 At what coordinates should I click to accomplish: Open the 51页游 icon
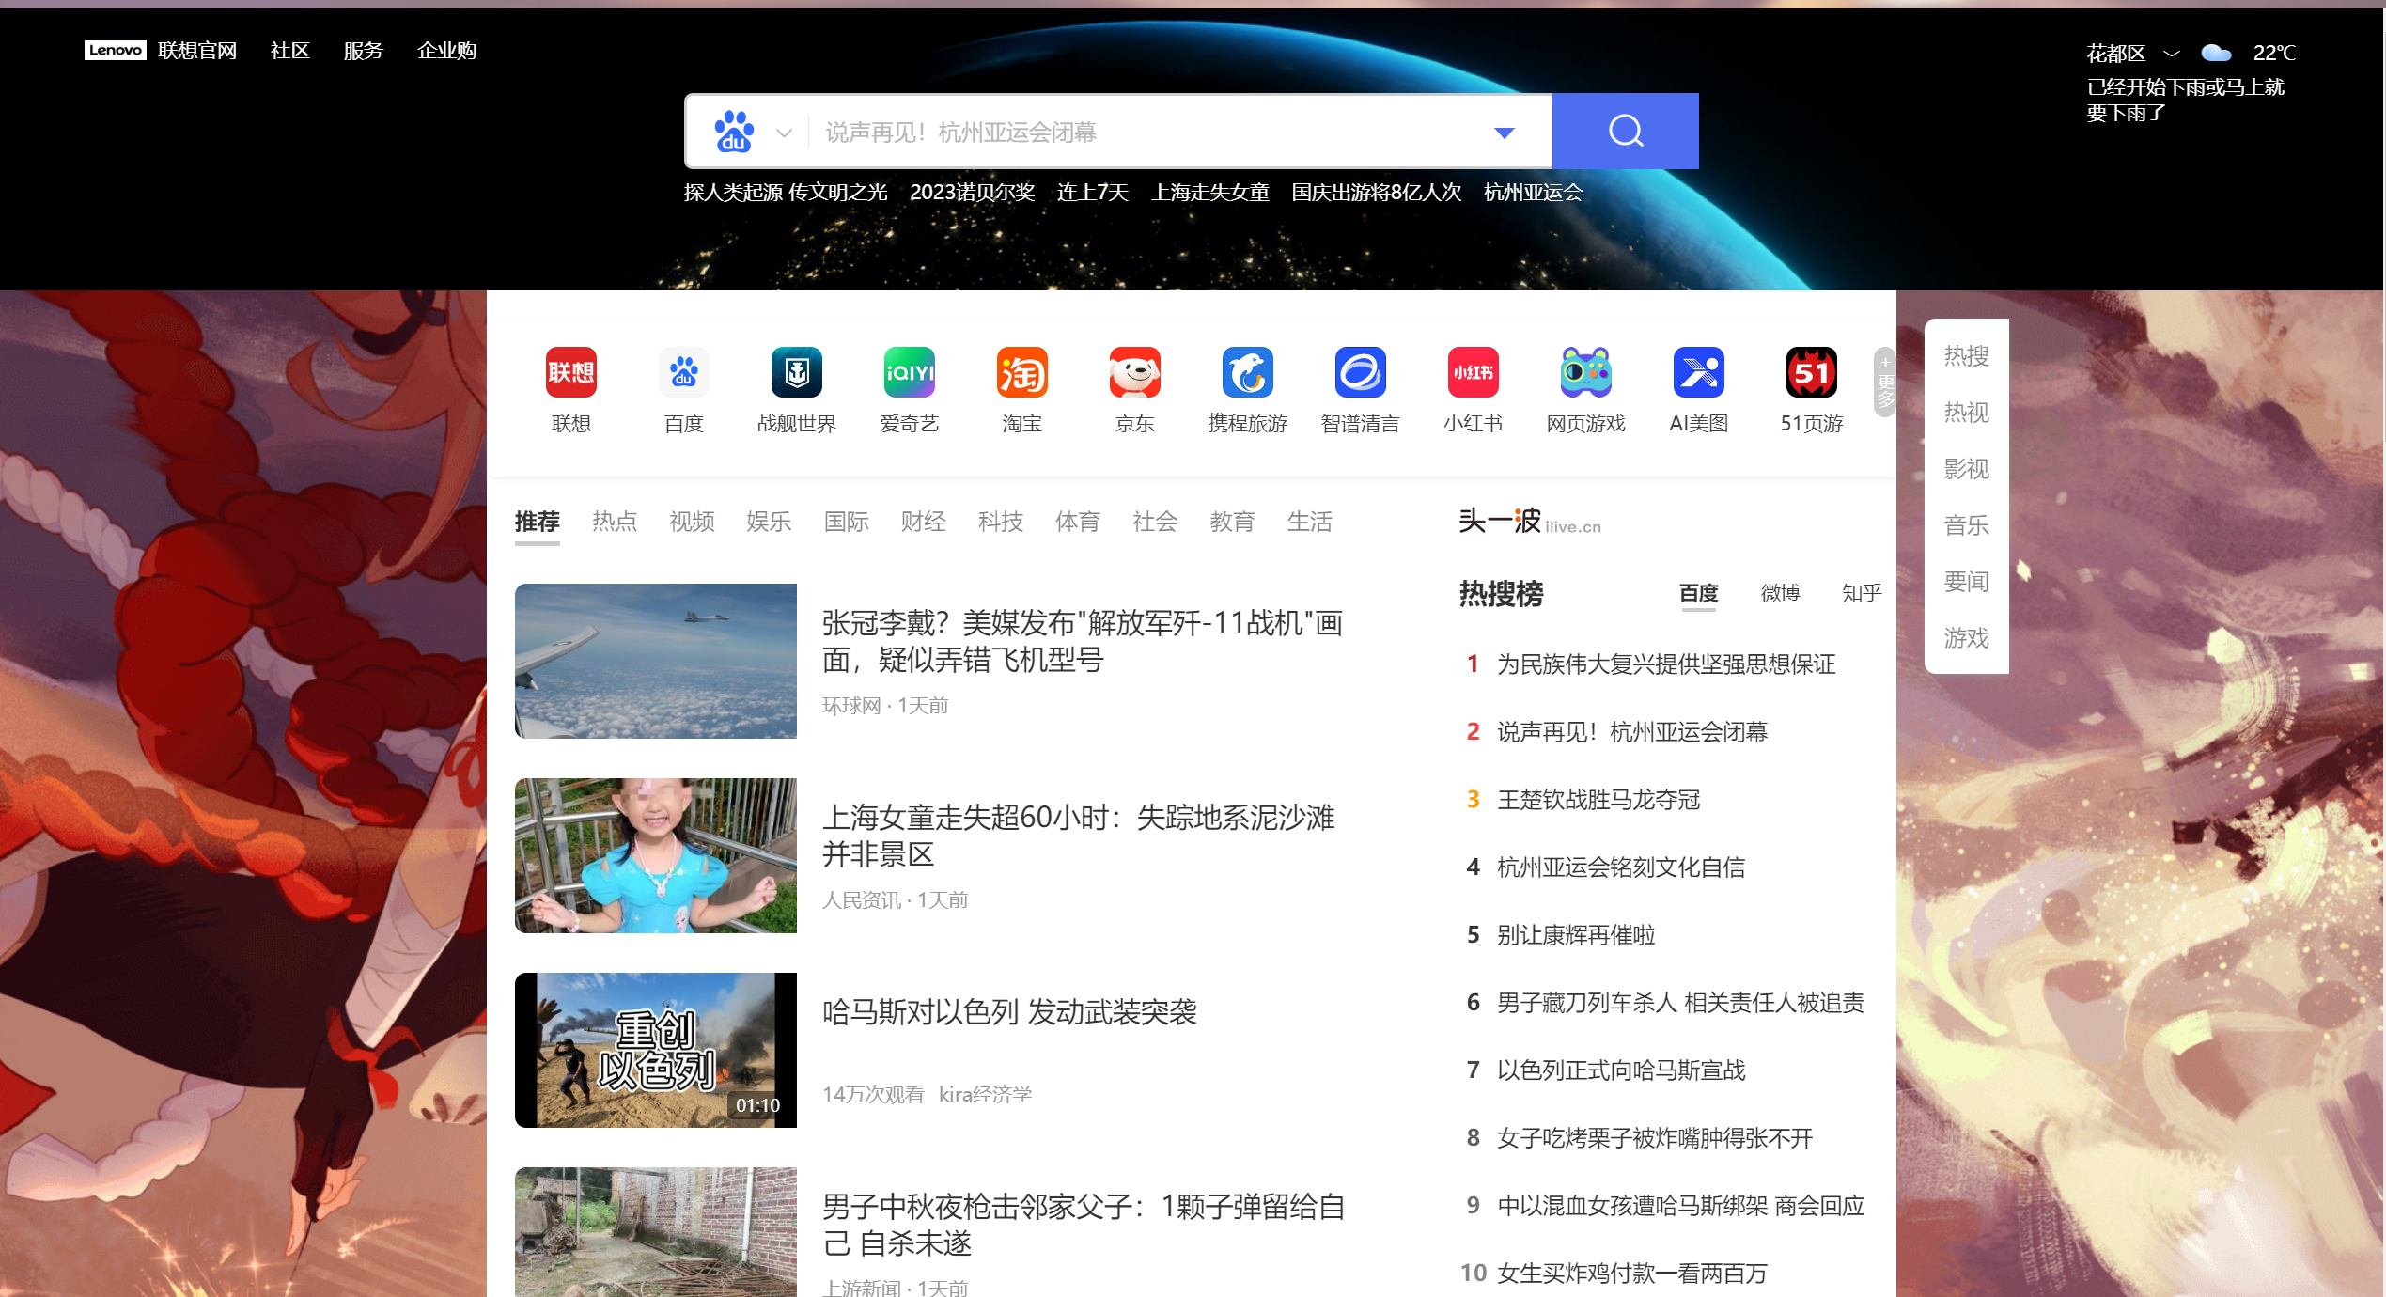tap(1811, 372)
